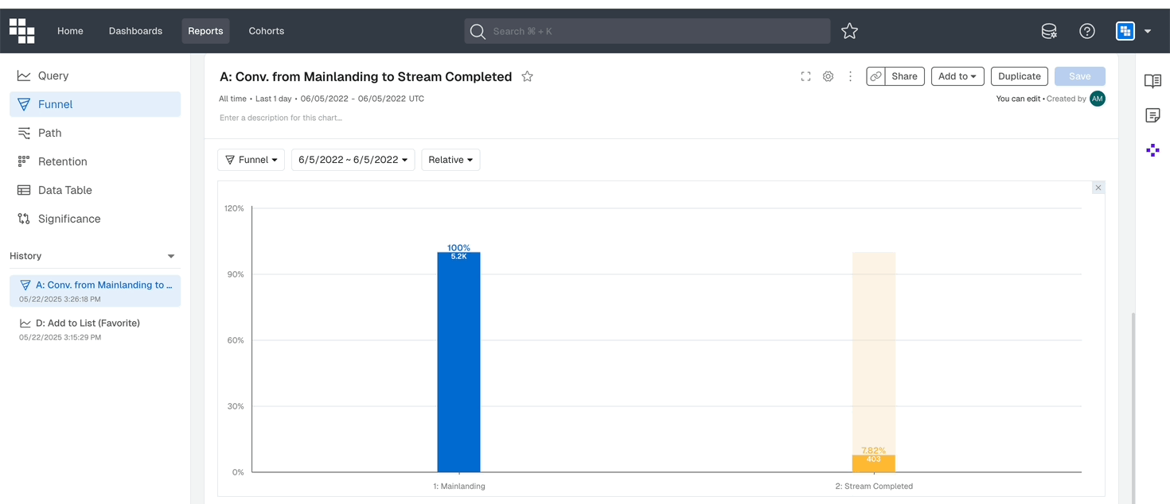Screen dimensions: 1170x504
Task: Copy the chart link icon
Action: coord(876,76)
